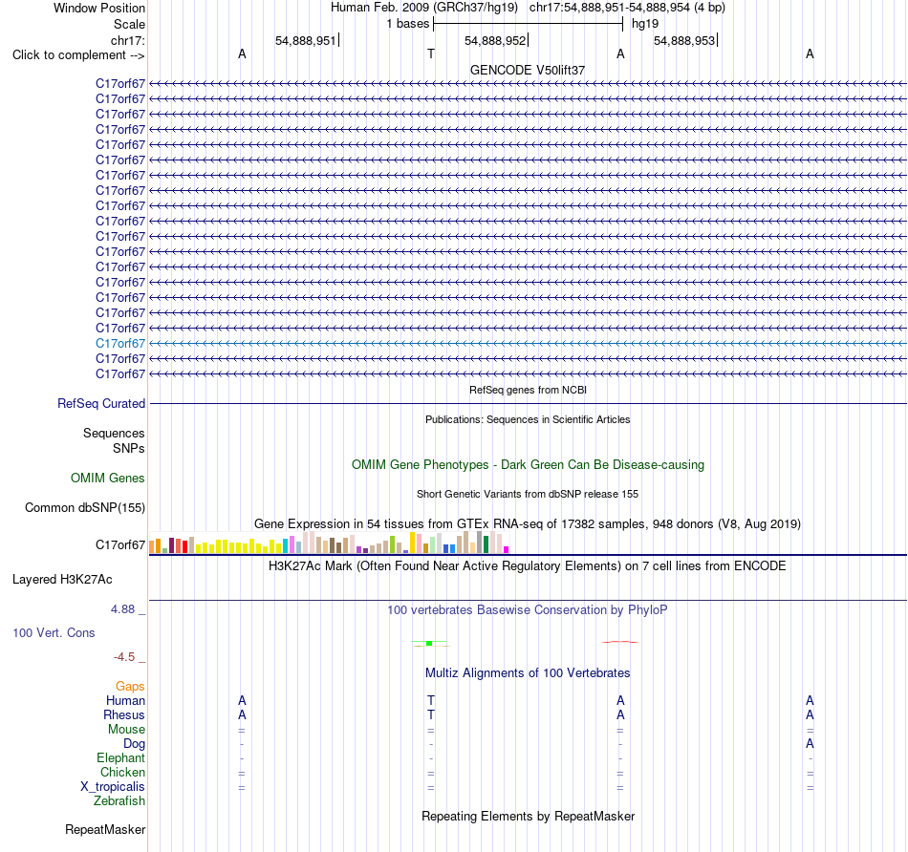Select the Dog alignment row label
Screen dimensions: 908x852
click(x=135, y=744)
